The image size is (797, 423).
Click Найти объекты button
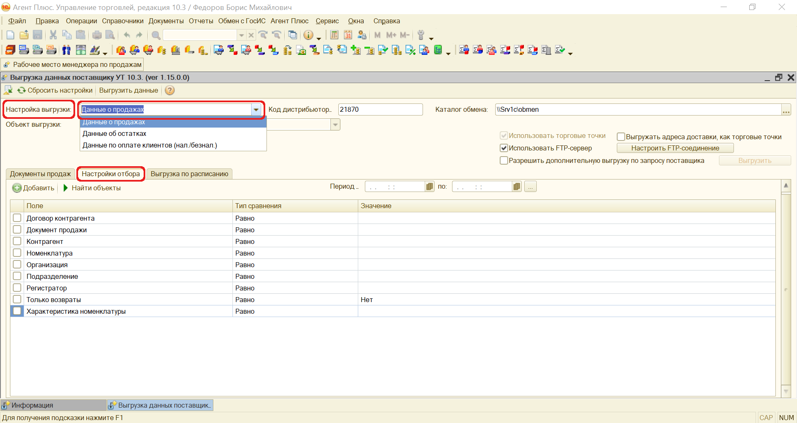click(92, 188)
